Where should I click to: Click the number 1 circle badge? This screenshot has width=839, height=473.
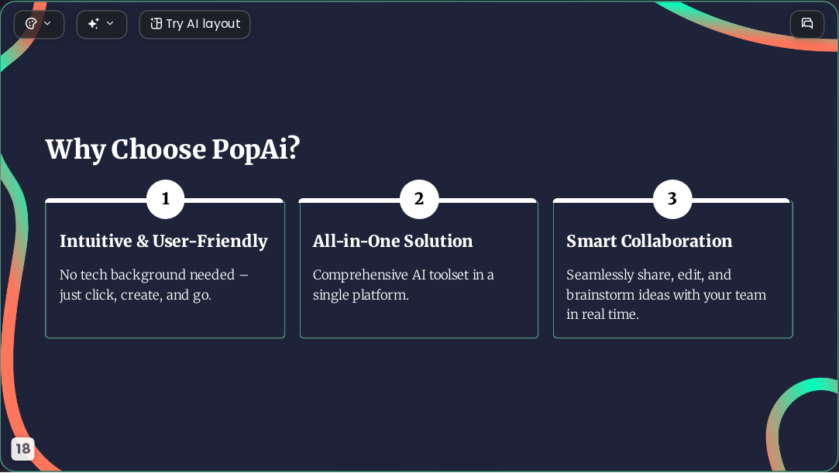point(165,199)
